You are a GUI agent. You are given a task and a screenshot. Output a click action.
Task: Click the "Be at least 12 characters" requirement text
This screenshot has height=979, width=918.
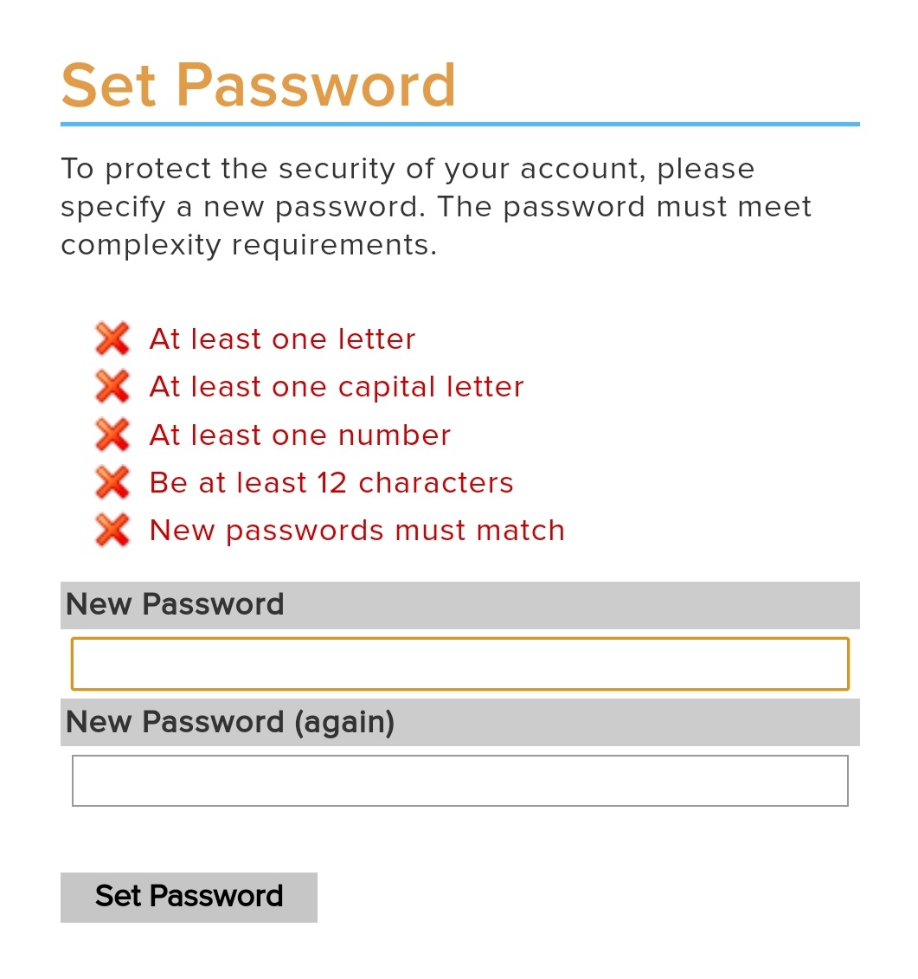(331, 483)
